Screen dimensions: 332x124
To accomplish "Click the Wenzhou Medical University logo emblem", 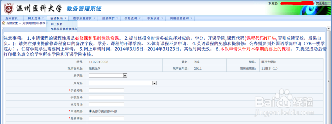I will pos(9,9).
